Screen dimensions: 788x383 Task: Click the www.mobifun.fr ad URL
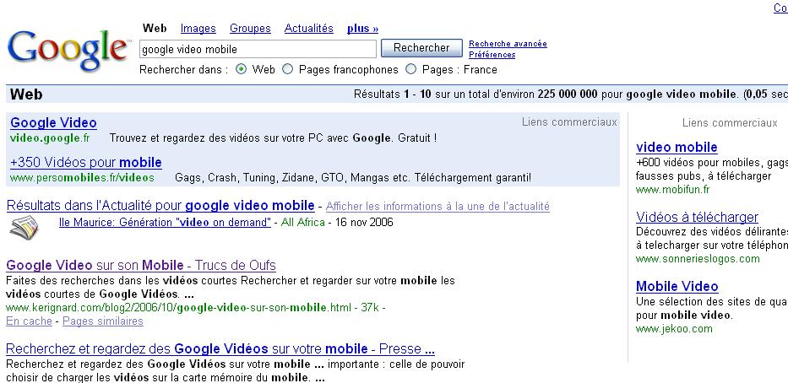pyautogui.click(x=672, y=190)
